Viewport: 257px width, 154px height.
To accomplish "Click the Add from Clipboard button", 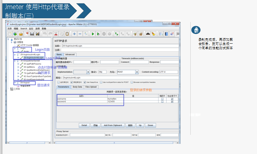I will [x=113, y=125].
